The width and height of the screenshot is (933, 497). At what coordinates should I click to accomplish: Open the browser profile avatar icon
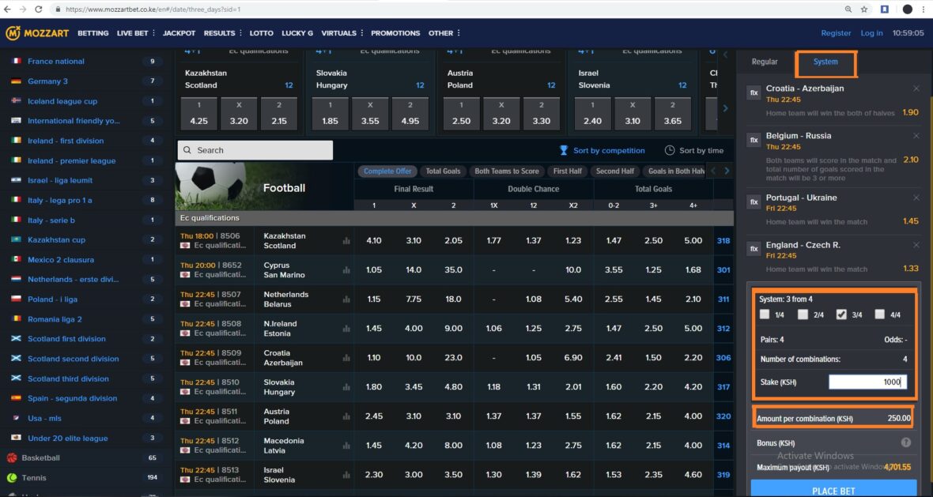coord(908,9)
